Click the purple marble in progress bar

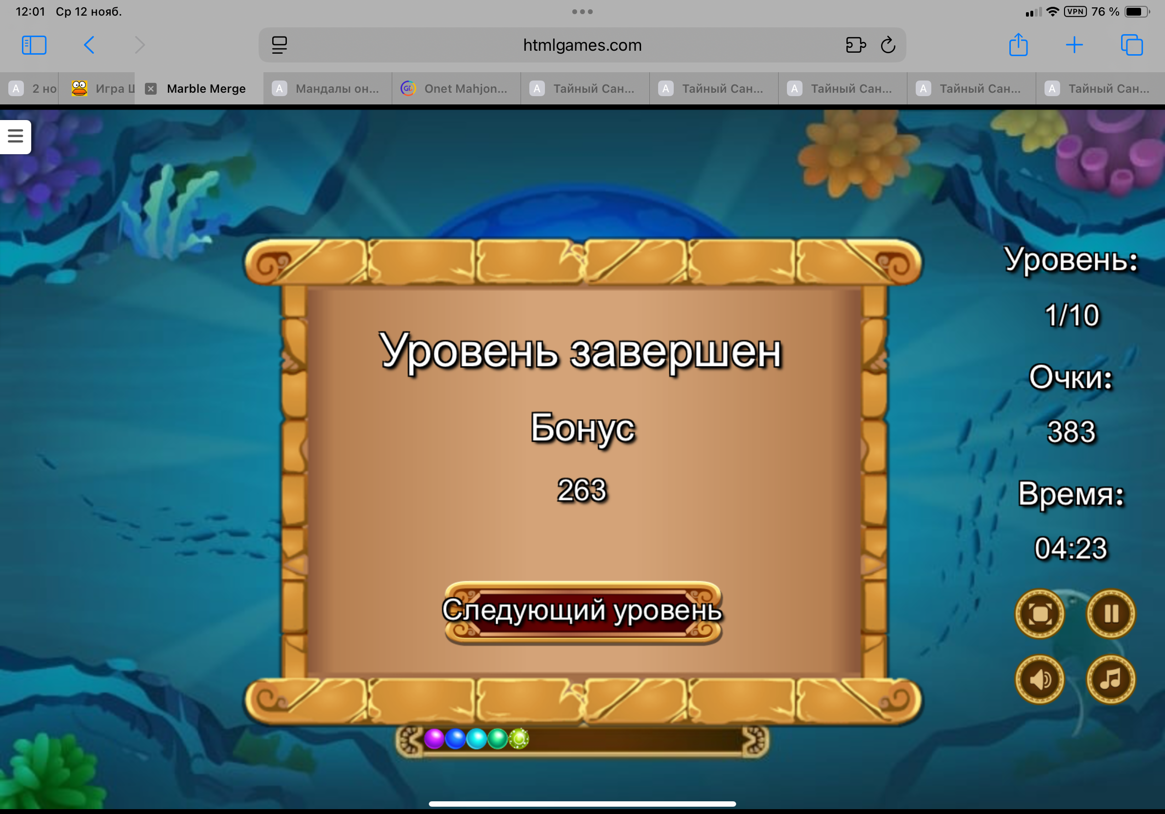tap(434, 739)
